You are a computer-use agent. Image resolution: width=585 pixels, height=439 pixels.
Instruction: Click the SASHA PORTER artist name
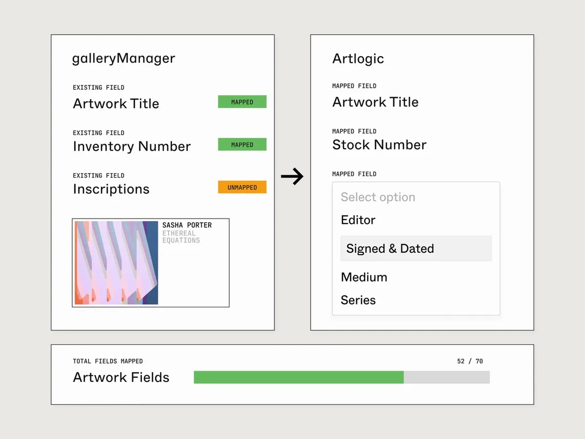pyautogui.click(x=187, y=225)
